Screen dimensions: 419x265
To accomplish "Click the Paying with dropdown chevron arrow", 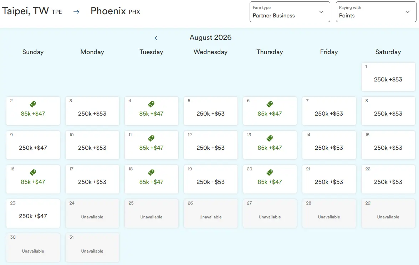I will [x=408, y=12].
